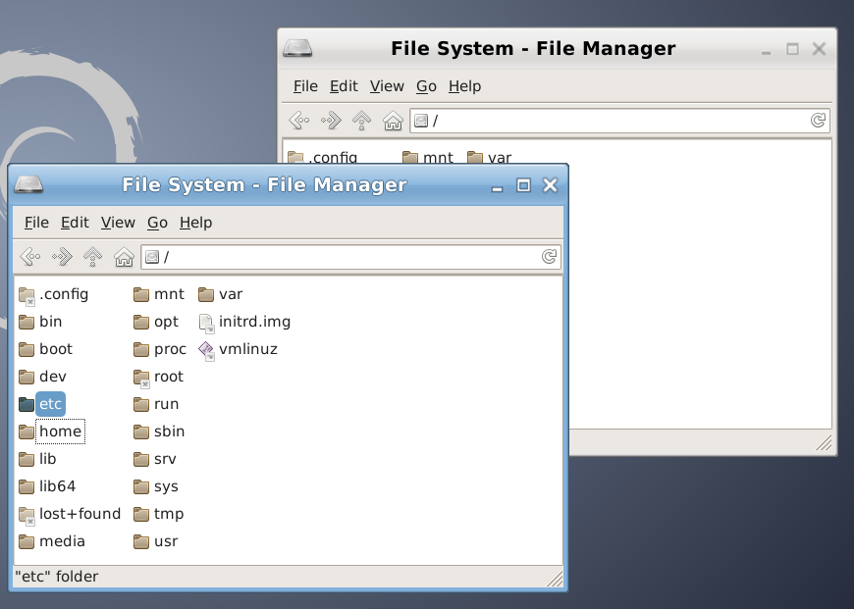
Task: Click resize grip of front window
Action: [x=555, y=579]
